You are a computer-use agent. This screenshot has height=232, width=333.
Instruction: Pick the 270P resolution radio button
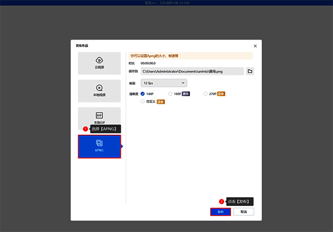pyautogui.click(x=206, y=94)
